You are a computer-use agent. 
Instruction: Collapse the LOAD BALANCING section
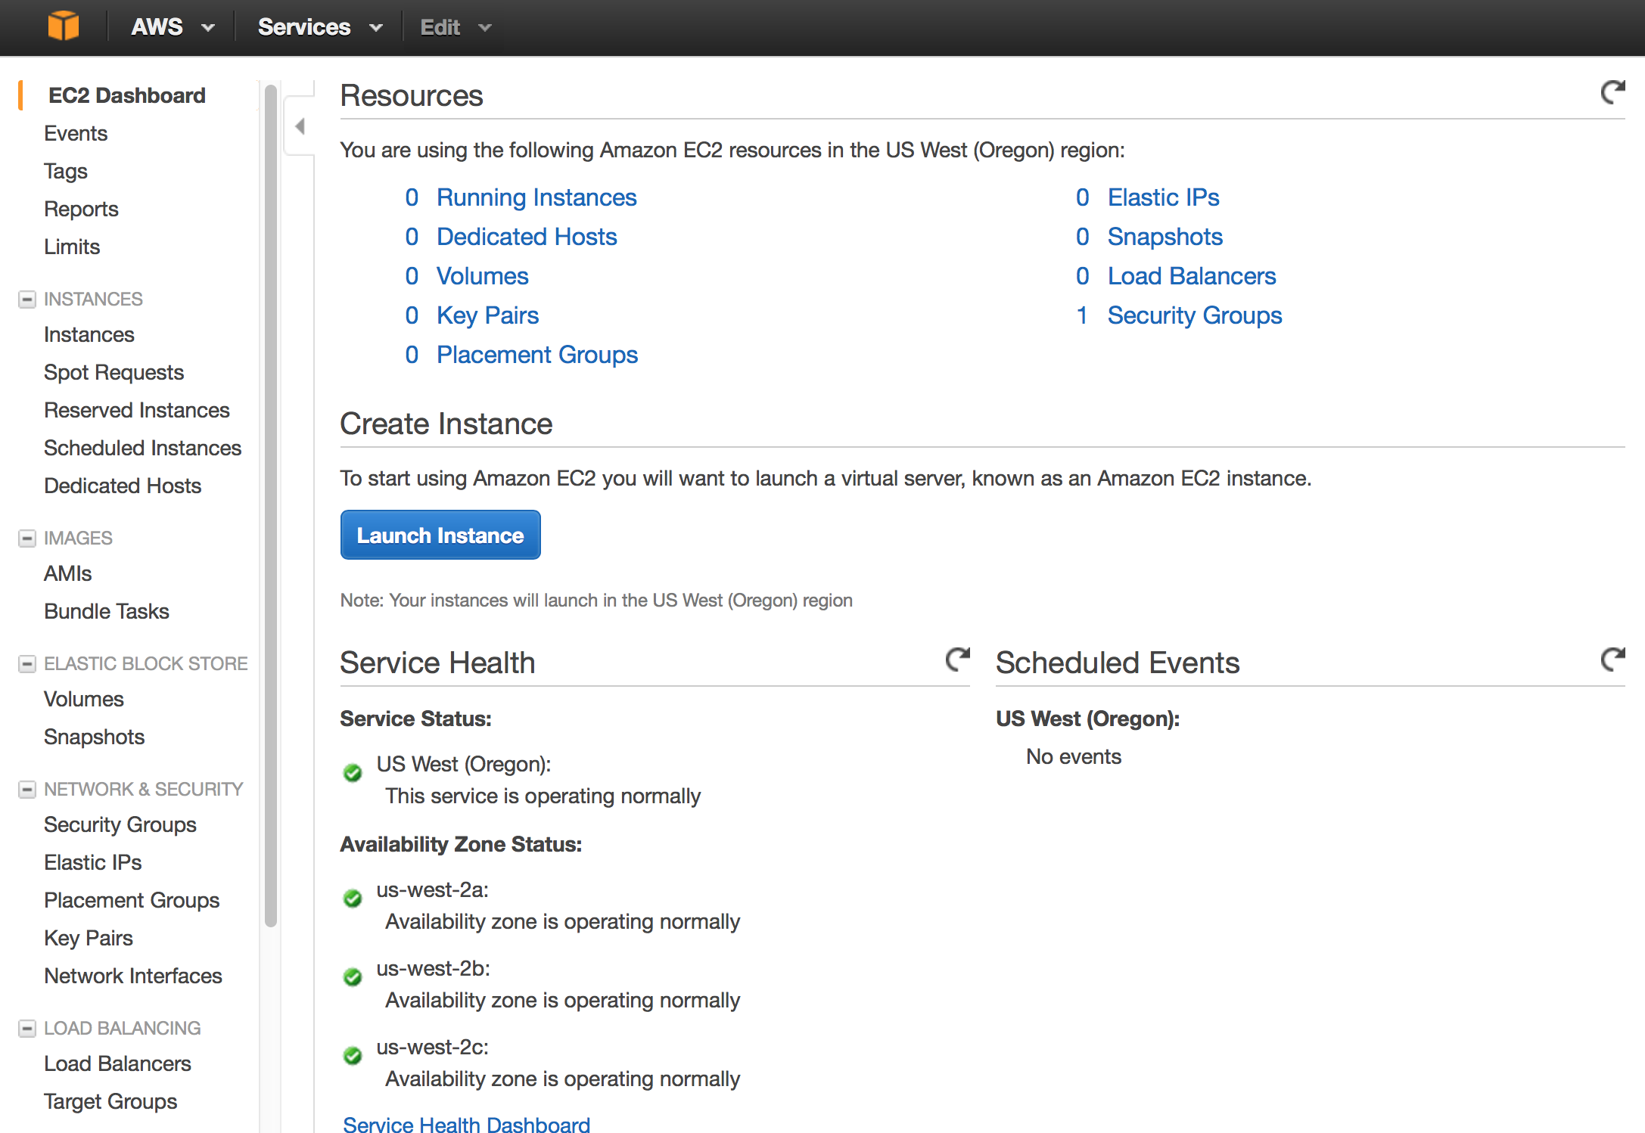27,1029
